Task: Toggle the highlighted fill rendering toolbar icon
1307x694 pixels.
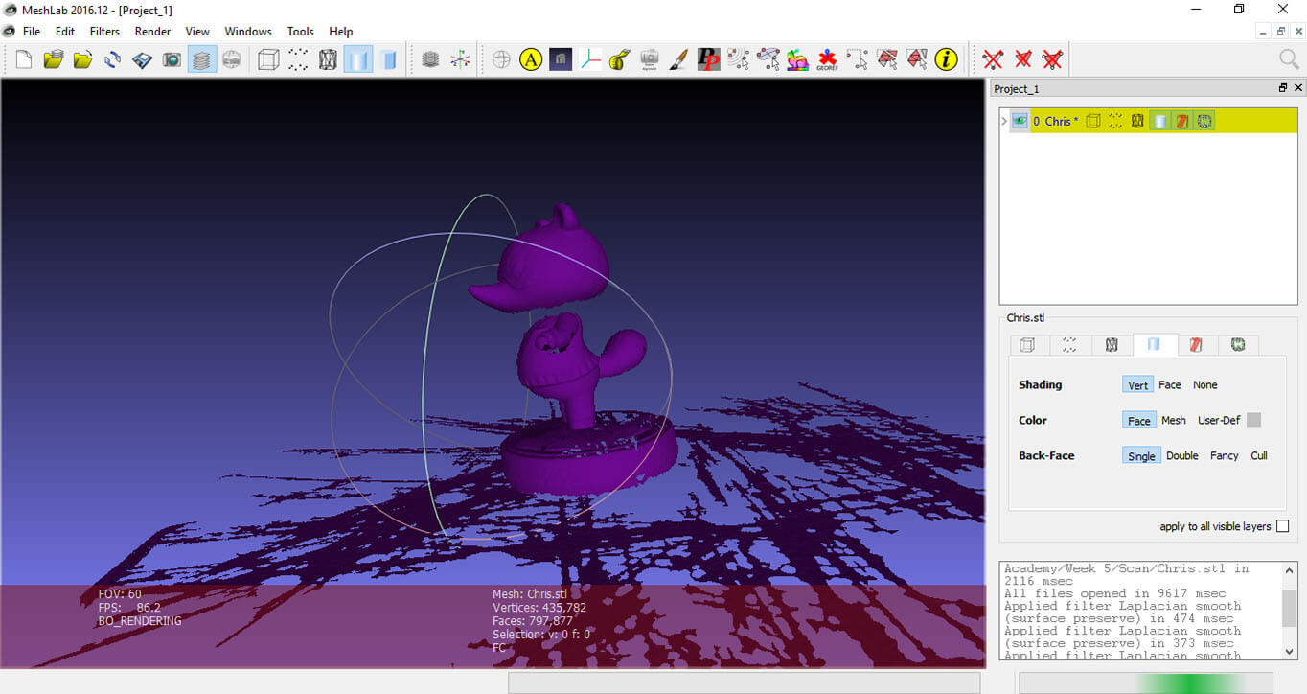Action: (x=357, y=59)
